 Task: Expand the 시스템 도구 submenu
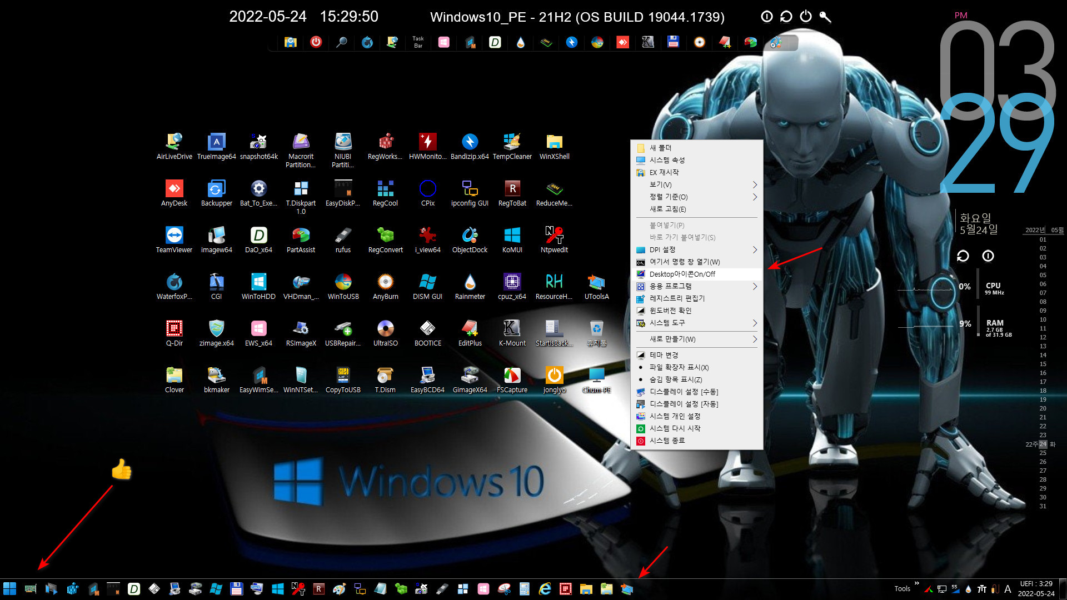[x=697, y=323]
